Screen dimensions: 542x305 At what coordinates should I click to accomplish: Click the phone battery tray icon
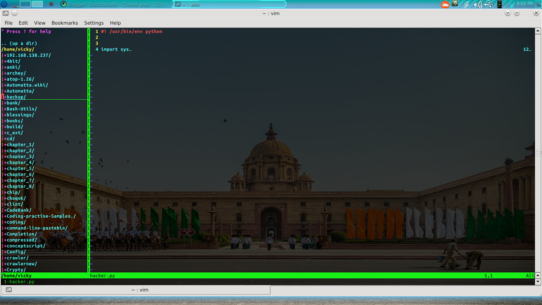(500, 4)
